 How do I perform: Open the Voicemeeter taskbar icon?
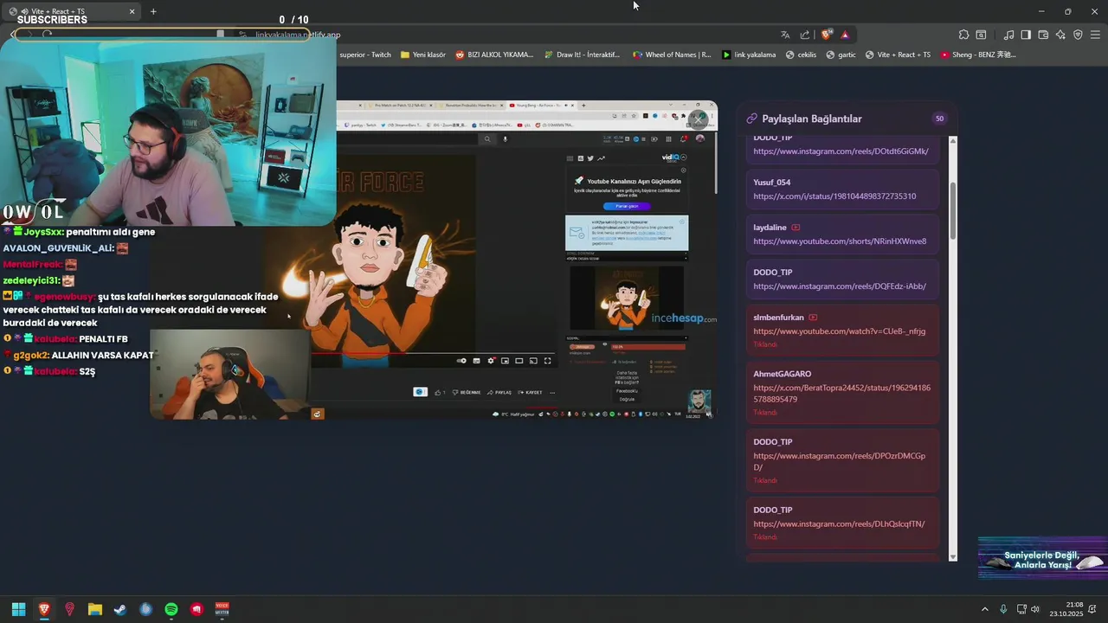click(222, 609)
